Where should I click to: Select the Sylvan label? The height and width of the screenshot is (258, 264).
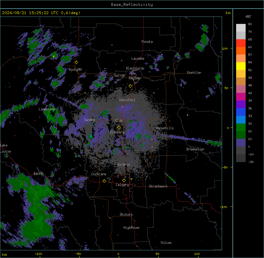[119, 75]
